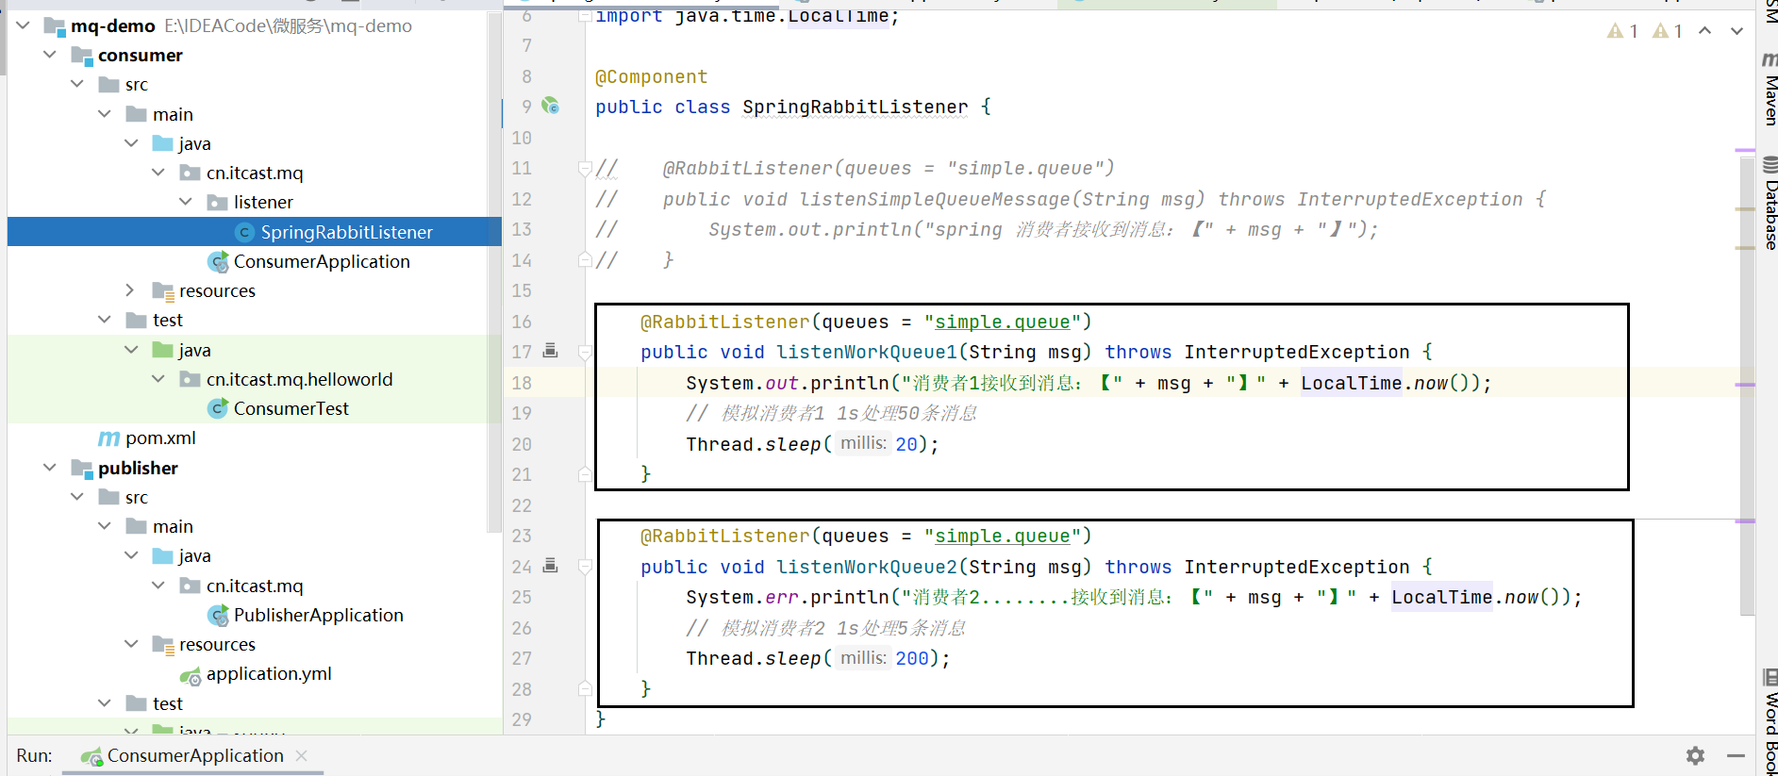The image size is (1778, 776).
Task: Click the simple.queue link on line 16
Action: (1002, 322)
